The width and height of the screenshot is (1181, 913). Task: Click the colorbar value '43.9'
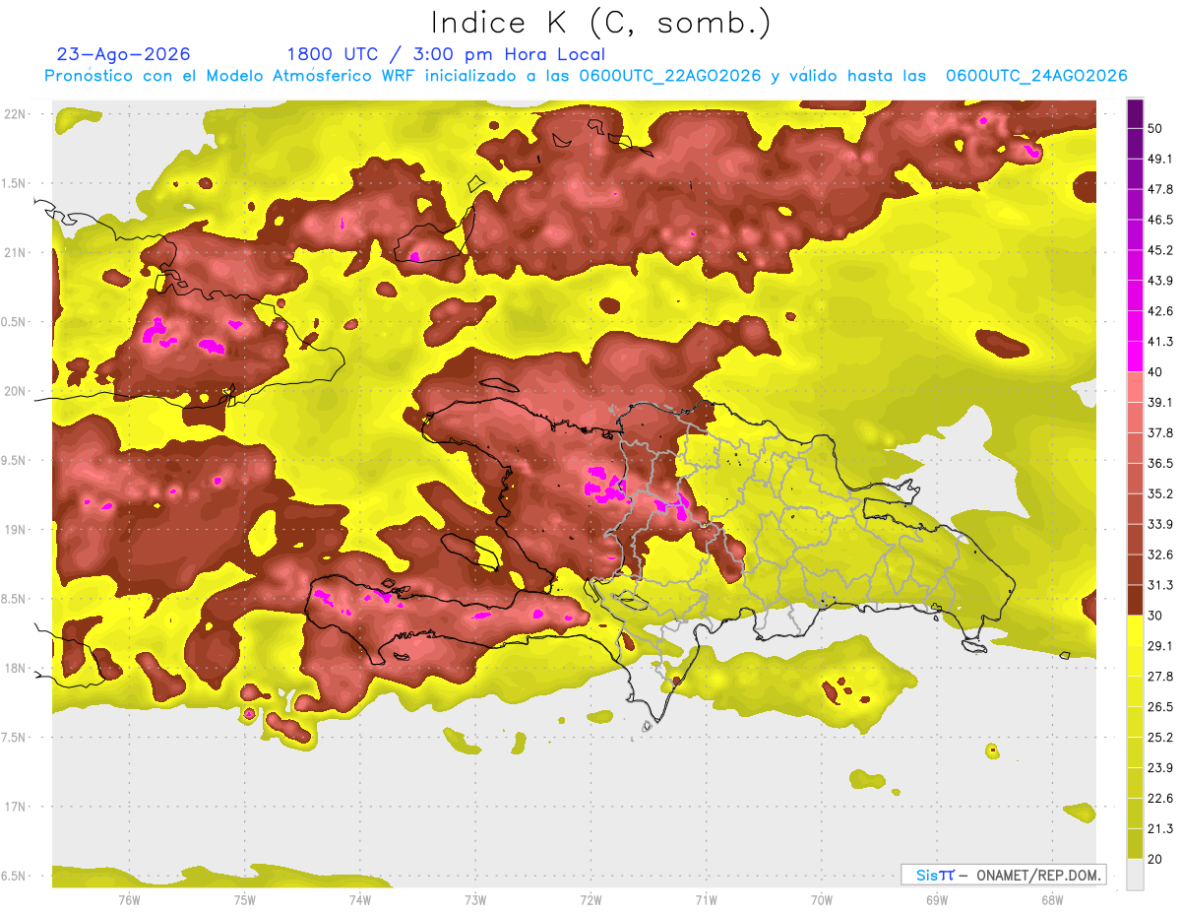(1160, 281)
